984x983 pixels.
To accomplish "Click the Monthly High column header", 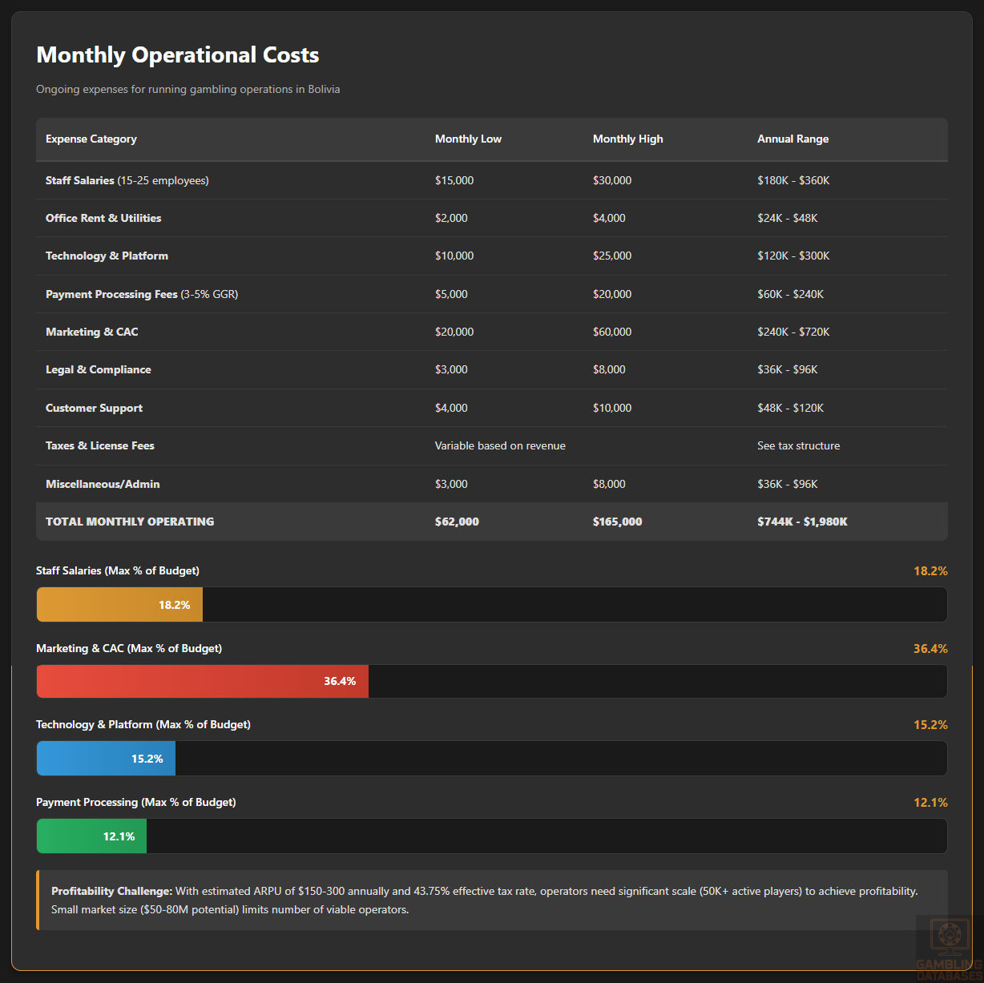I will click(x=627, y=139).
